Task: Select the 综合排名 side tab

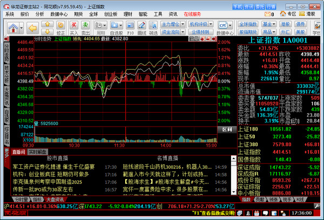Action: coord(6,135)
